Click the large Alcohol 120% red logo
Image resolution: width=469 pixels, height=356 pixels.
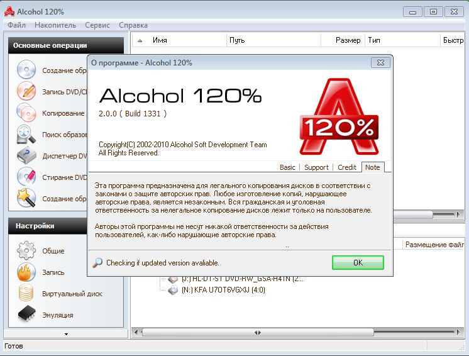(339, 116)
